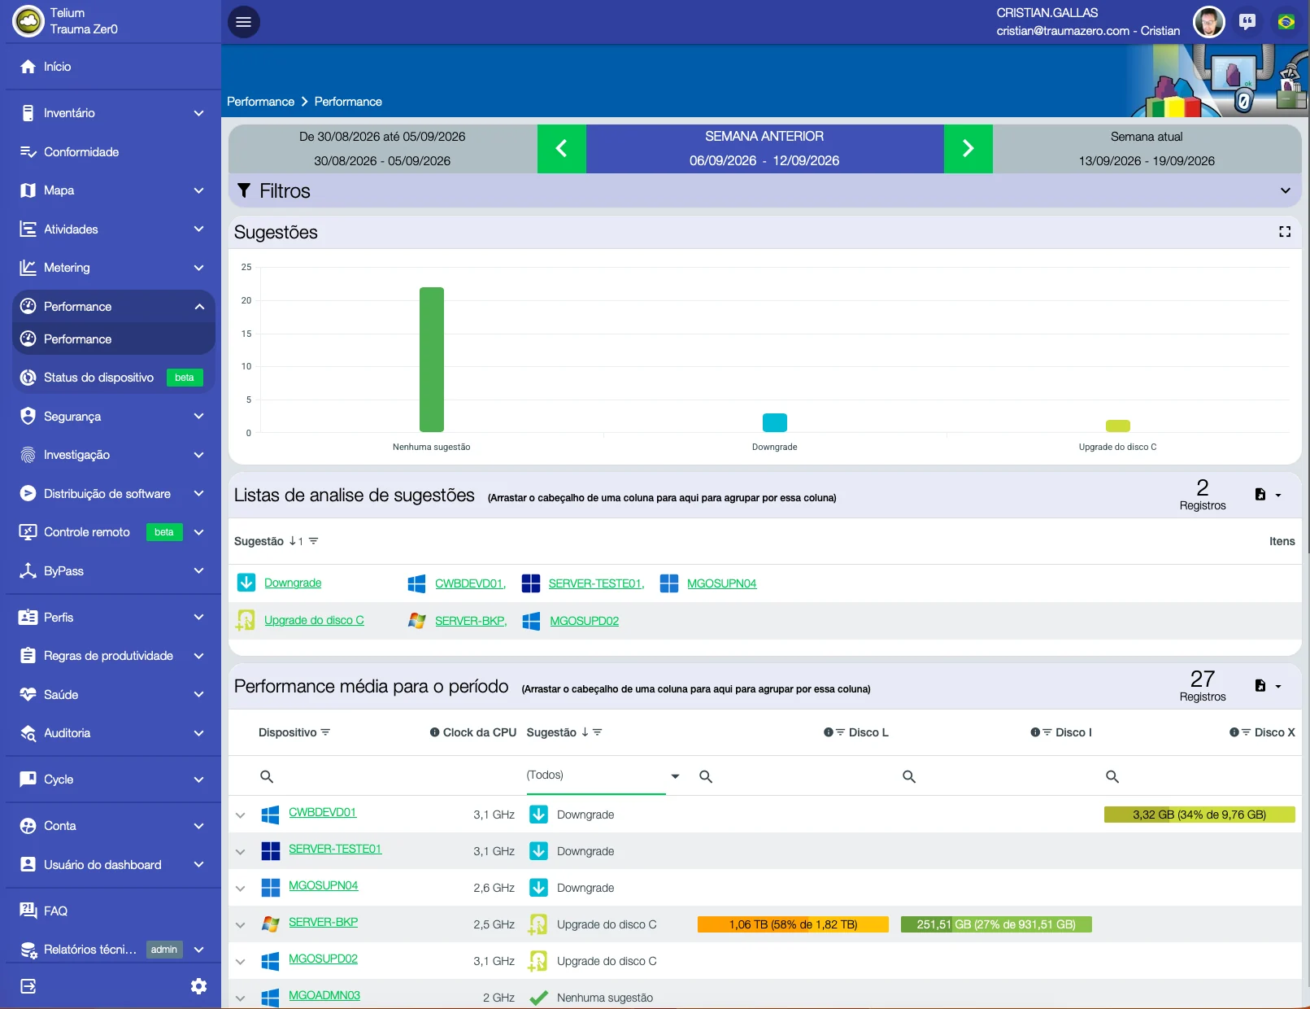Click the search icon in Dispositivo column filter
The height and width of the screenshot is (1009, 1310).
[267, 777]
